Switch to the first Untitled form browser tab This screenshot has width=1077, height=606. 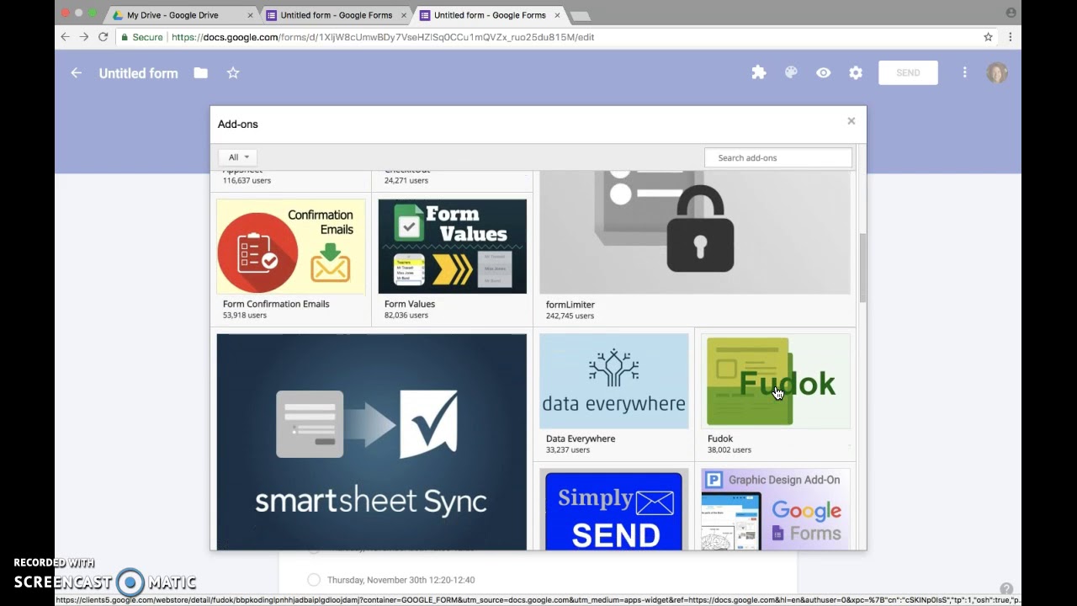tap(337, 15)
